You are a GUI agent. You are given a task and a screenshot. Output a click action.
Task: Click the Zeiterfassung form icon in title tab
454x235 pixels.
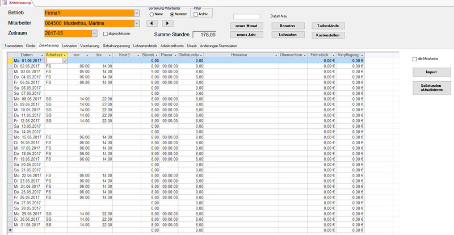tap(5, 2)
